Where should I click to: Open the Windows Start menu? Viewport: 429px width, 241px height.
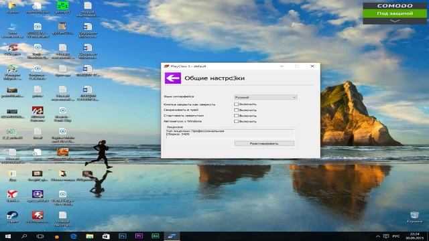point(8,236)
